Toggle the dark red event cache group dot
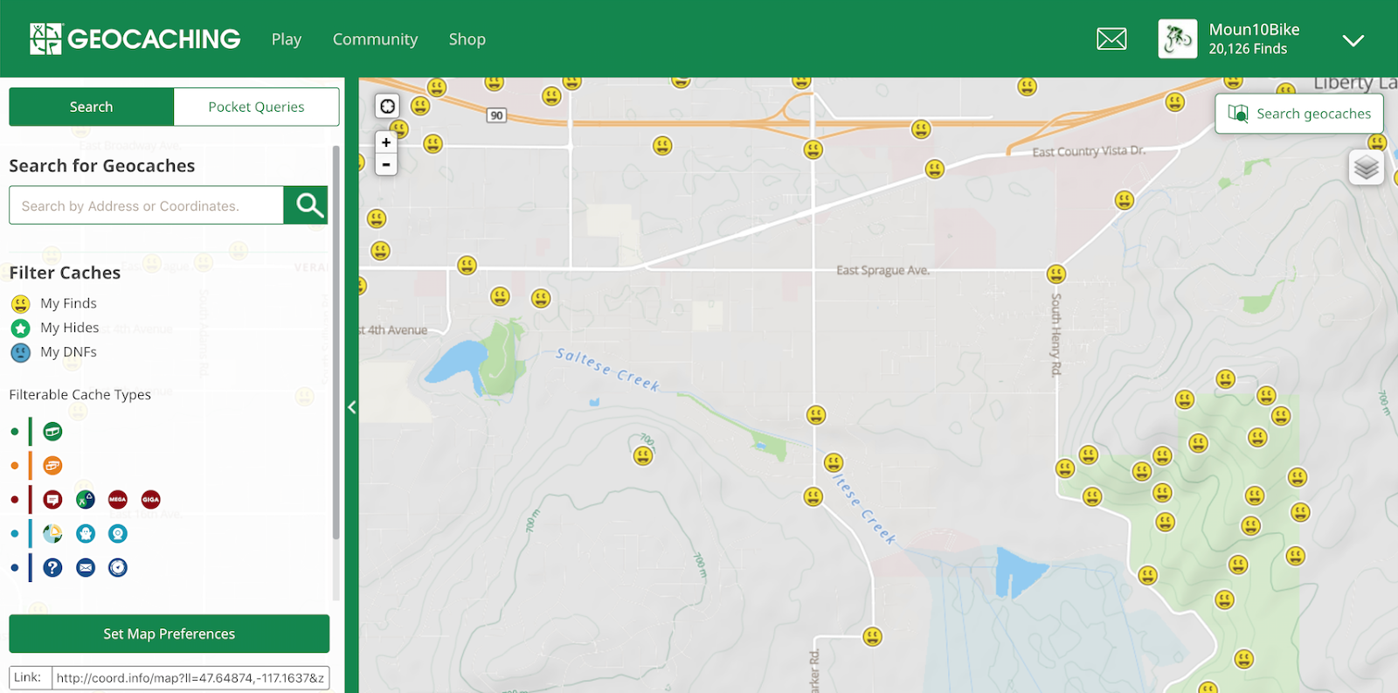Image resolution: width=1398 pixels, height=693 pixels. pyautogui.click(x=15, y=500)
